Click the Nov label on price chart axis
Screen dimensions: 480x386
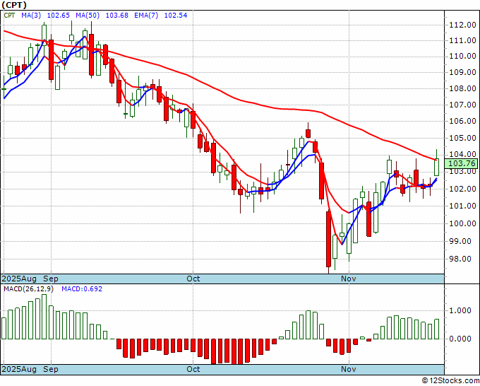(x=349, y=279)
